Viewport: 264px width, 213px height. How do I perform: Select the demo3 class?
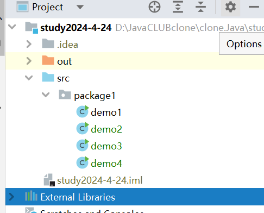(106, 146)
